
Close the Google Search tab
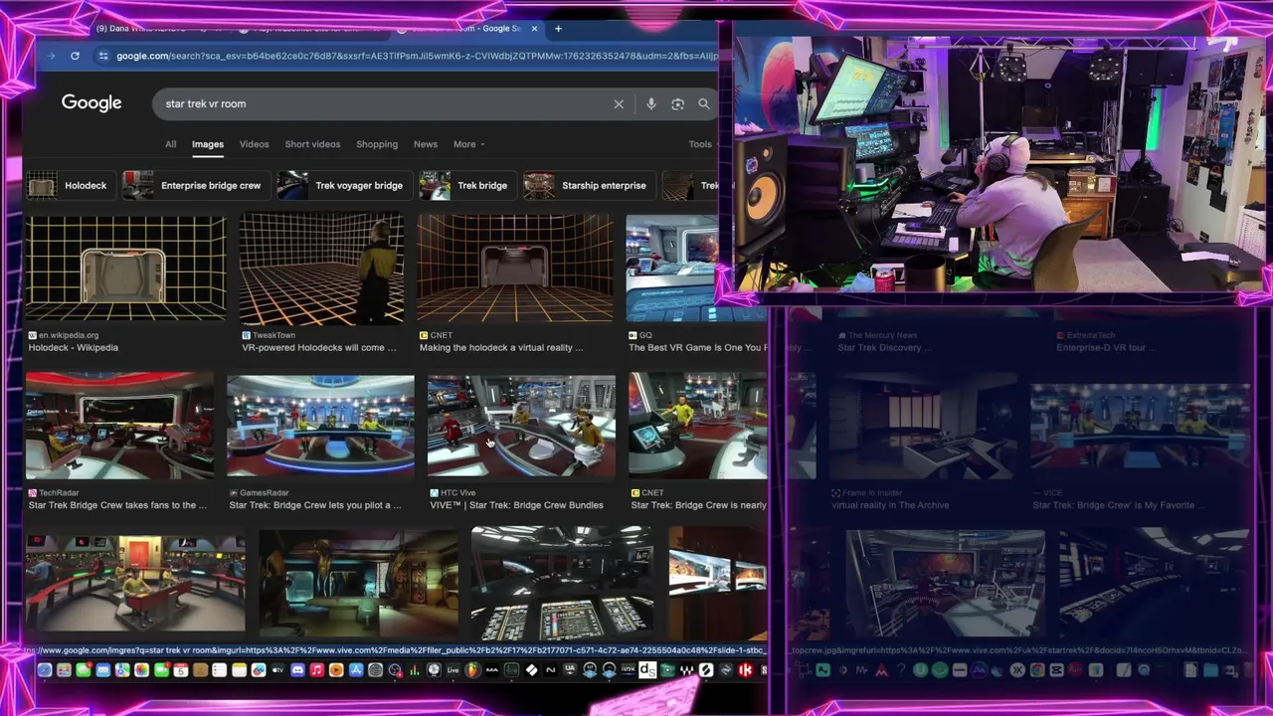(535, 29)
